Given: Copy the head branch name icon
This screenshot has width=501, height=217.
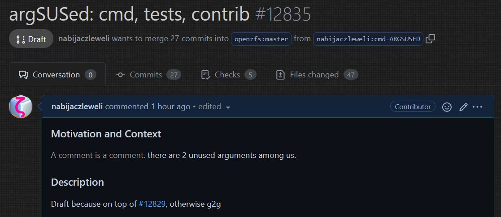Looking at the screenshot, I should 430,39.
